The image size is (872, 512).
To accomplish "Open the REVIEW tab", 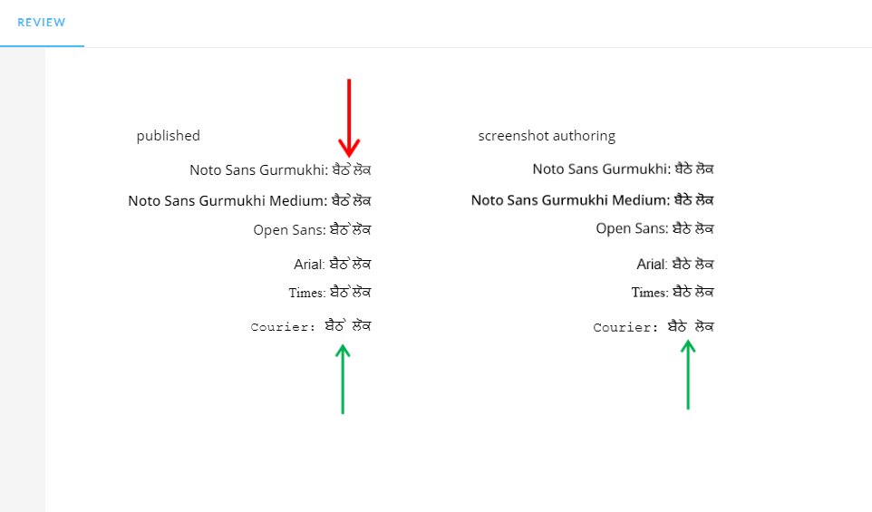I will (42, 23).
